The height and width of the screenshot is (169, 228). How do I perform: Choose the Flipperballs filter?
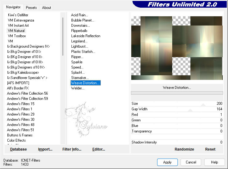coord(79,31)
